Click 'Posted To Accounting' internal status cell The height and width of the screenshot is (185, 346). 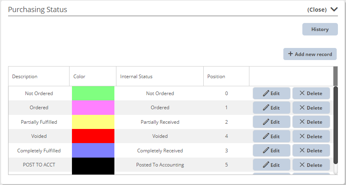pyautogui.click(x=160, y=165)
